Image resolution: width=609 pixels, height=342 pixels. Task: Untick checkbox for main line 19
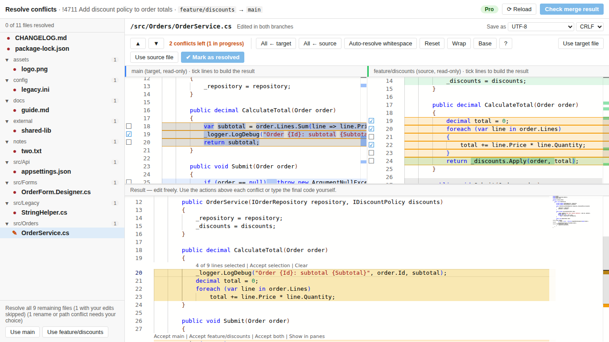pos(129,134)
